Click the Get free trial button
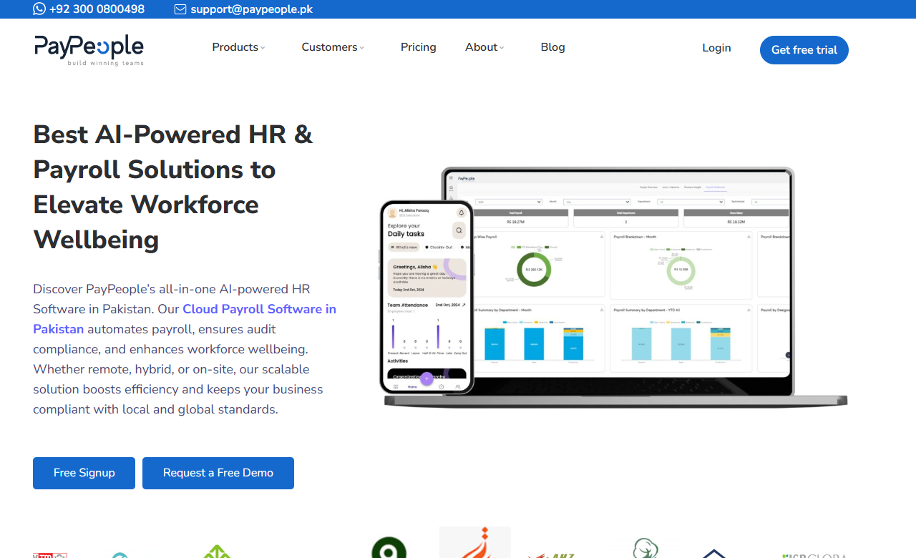The height and width of the screenshot is (558, 916). pos(804,50)
